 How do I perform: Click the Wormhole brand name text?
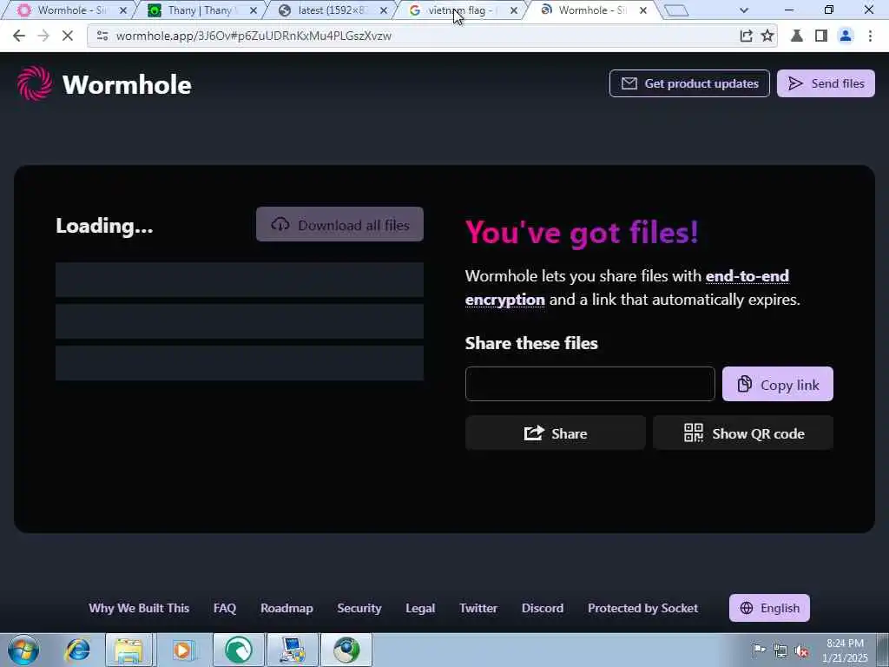point(127,84)
